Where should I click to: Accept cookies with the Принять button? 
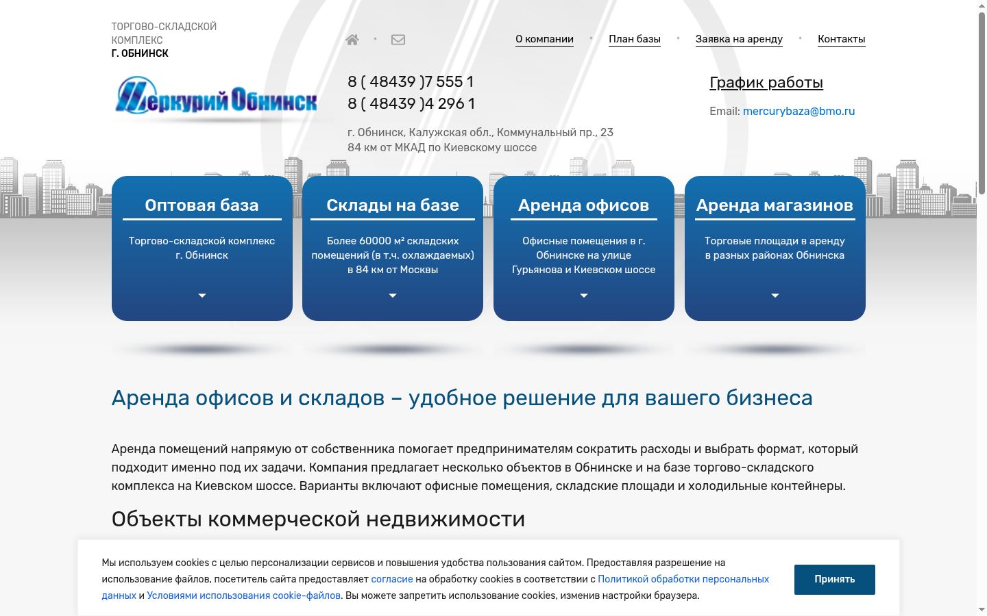point(834,579)
